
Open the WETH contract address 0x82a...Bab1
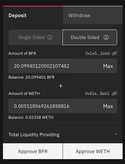(97, 94)
